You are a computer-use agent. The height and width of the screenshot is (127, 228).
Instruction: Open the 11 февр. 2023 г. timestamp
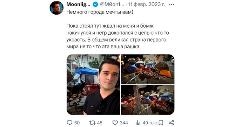(x=147, y=4)
